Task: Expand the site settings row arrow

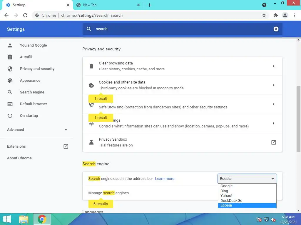Action: [274, 123]
